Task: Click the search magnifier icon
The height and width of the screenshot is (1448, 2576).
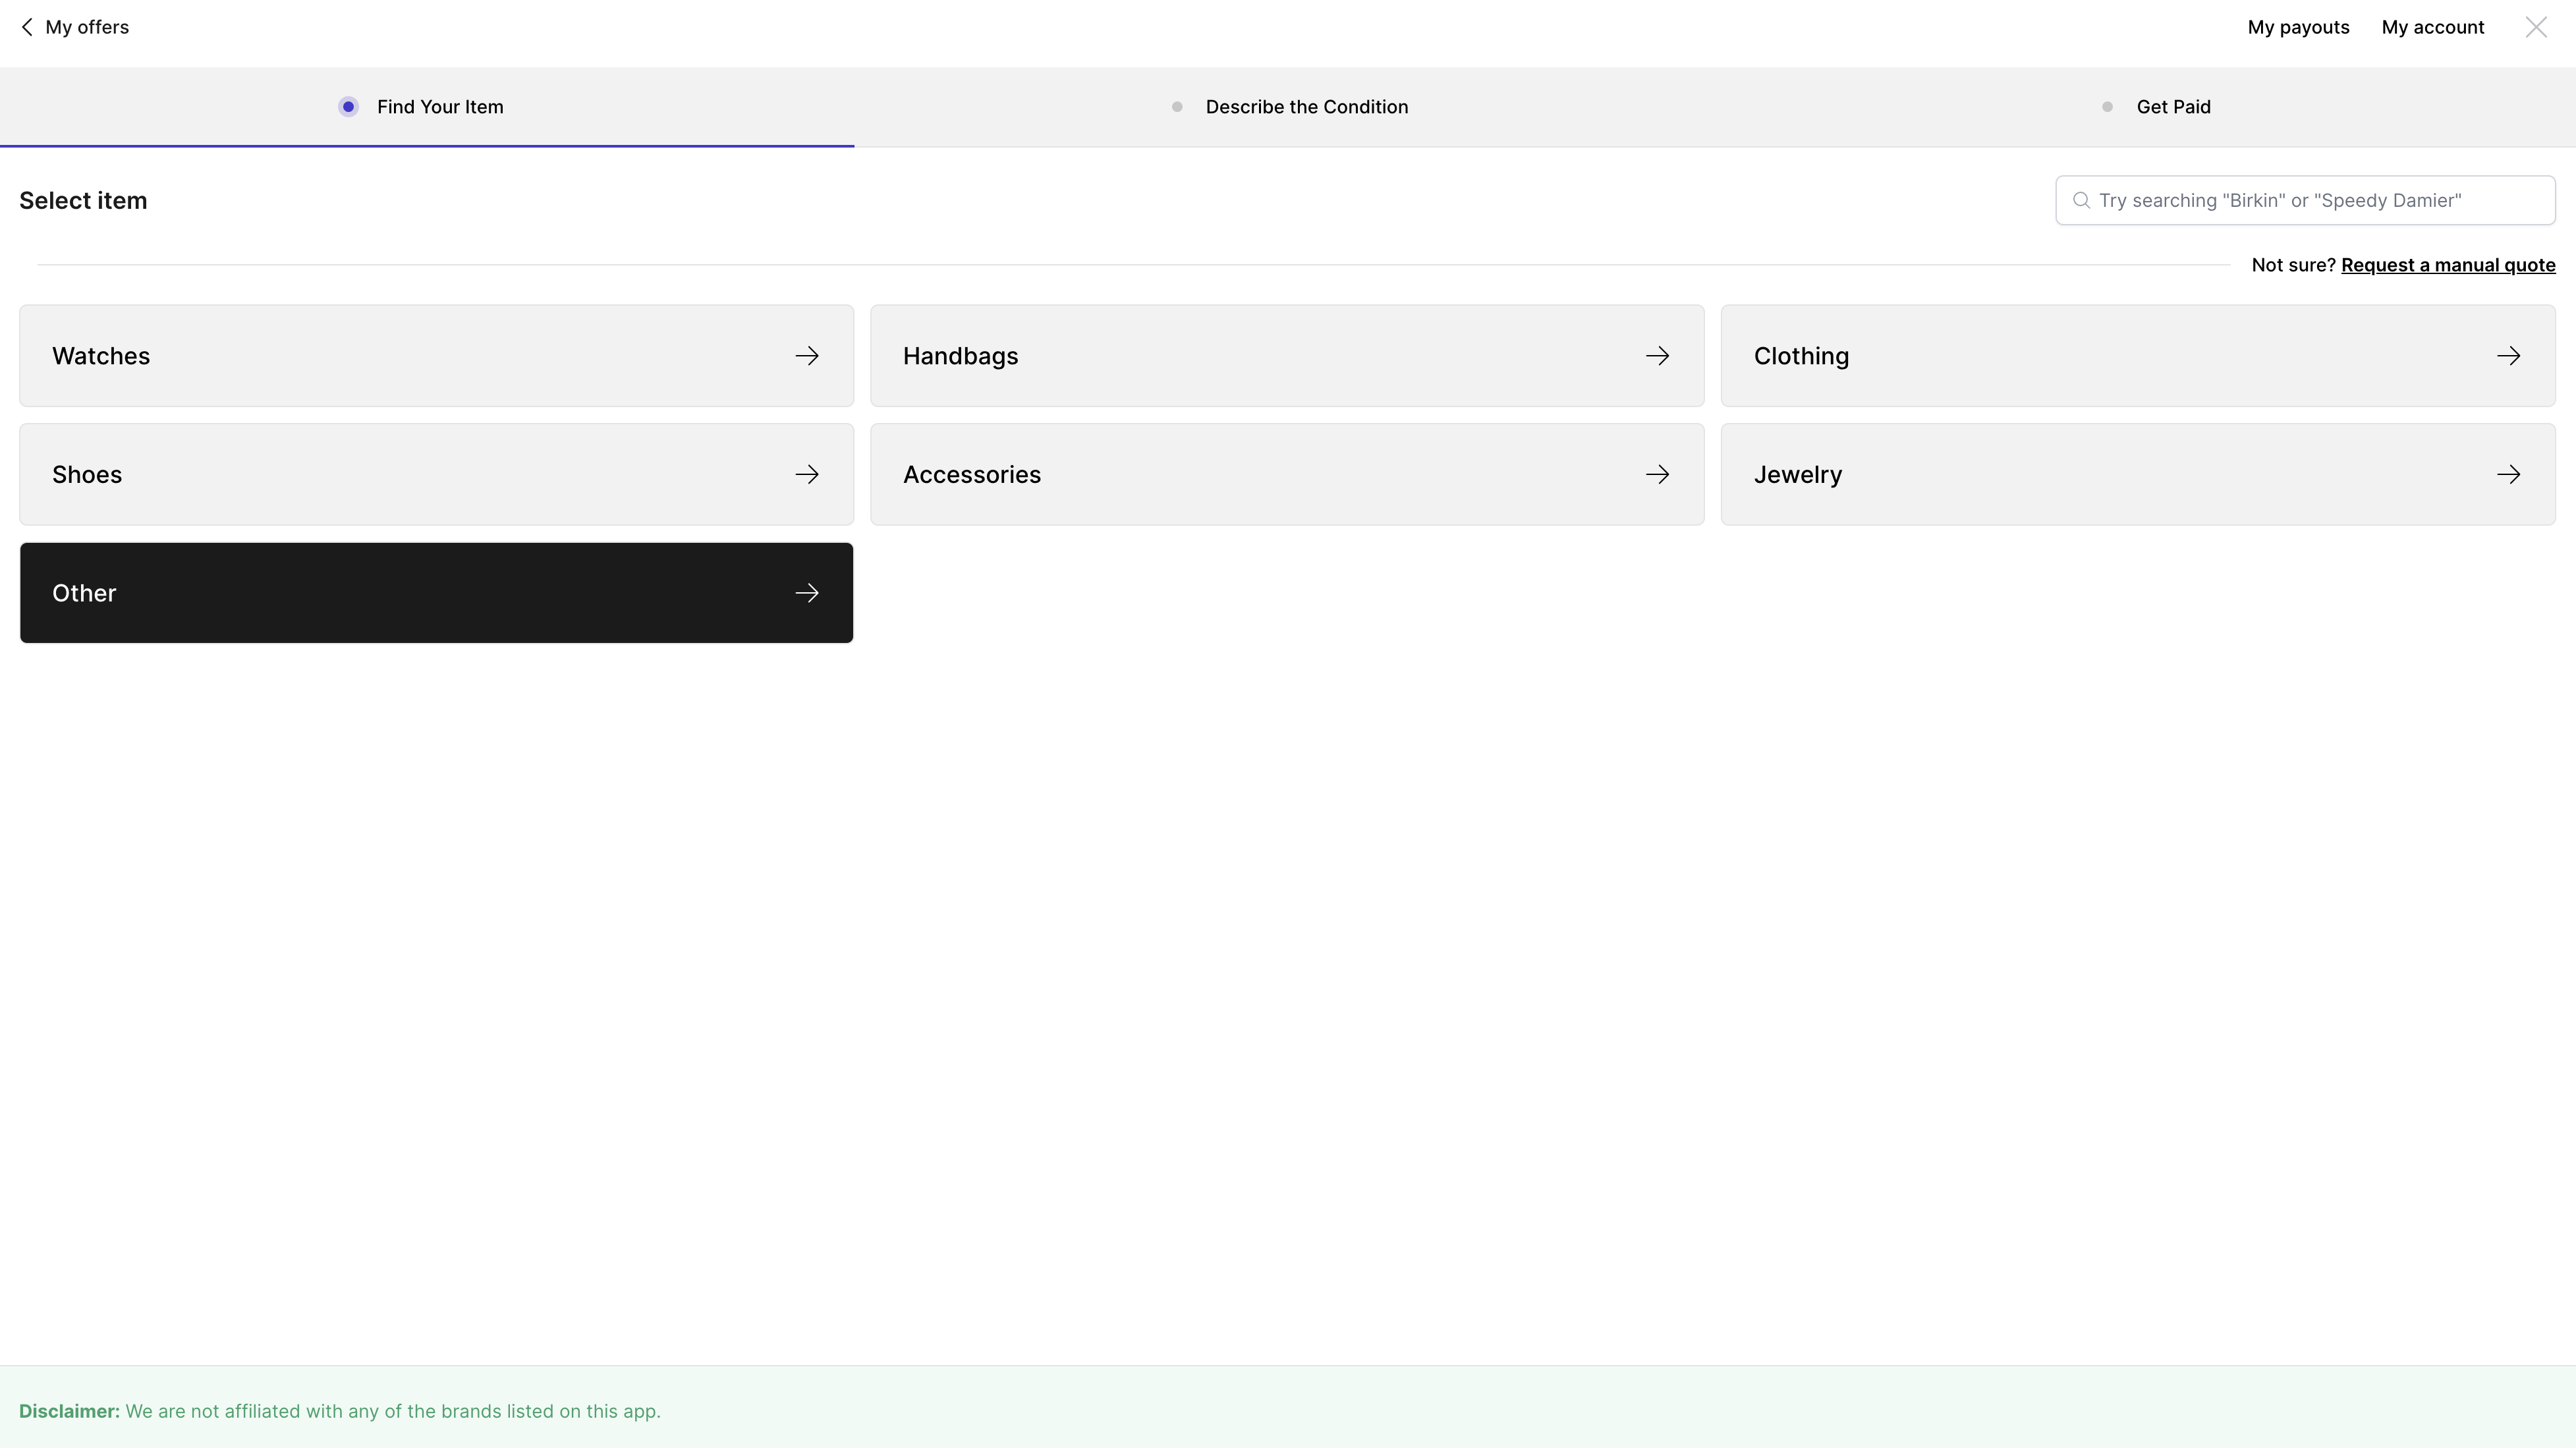Action: [x=2081, y=200]
